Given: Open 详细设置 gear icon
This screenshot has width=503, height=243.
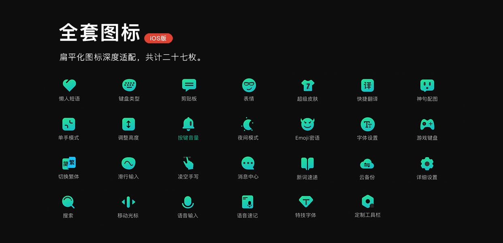Looking at the screenshot, I should coord(427,164).
